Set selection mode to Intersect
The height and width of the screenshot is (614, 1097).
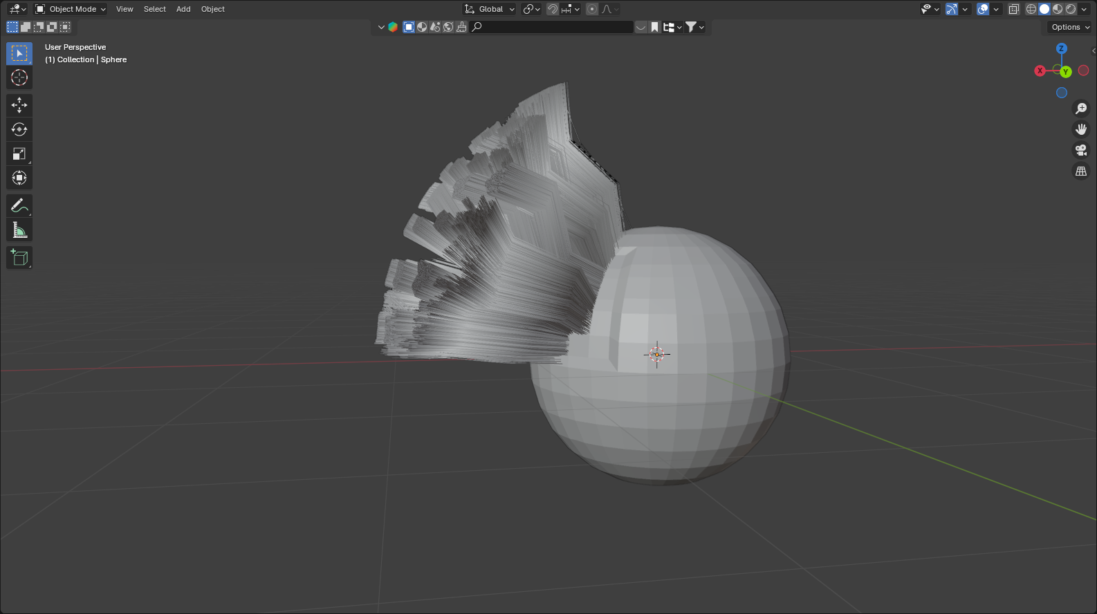pos(65,27)
